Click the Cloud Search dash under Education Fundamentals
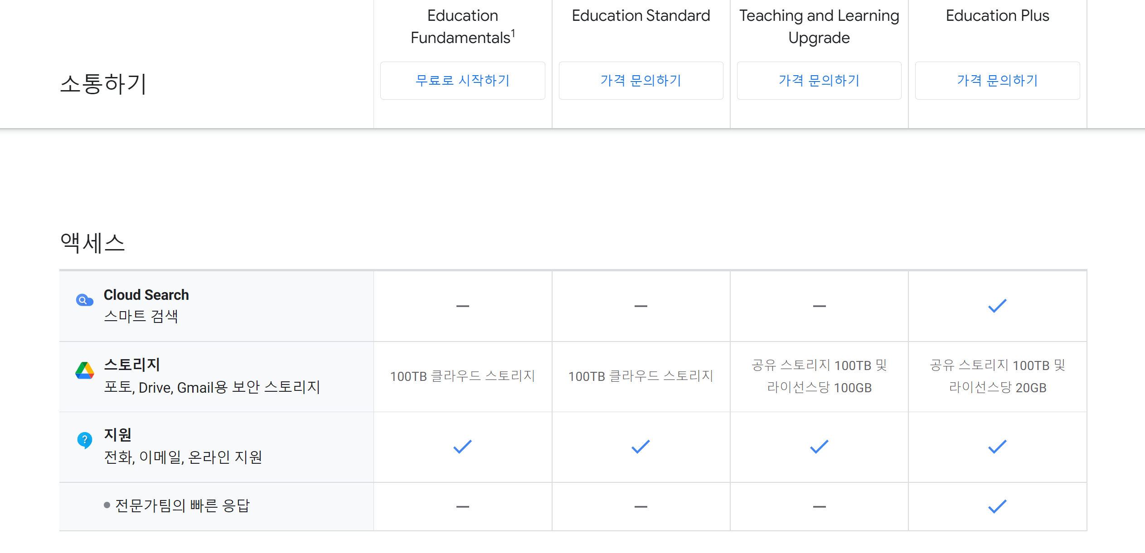 [462, 306]
